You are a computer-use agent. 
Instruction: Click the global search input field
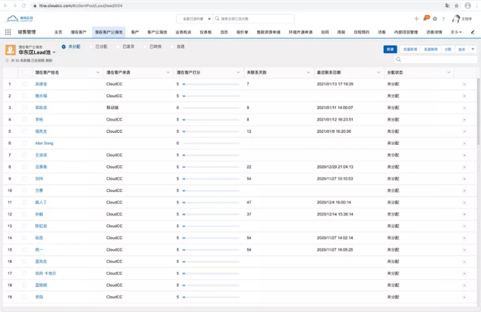[x=256, y=19]
